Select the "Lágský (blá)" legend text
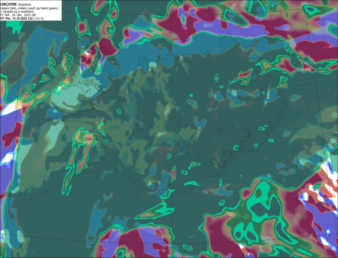 point(8,8)
